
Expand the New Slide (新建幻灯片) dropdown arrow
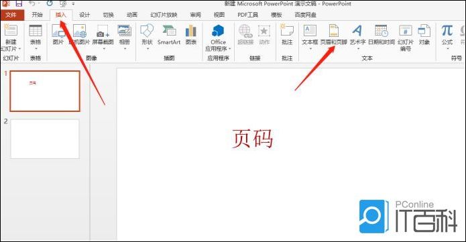[19, 49]
